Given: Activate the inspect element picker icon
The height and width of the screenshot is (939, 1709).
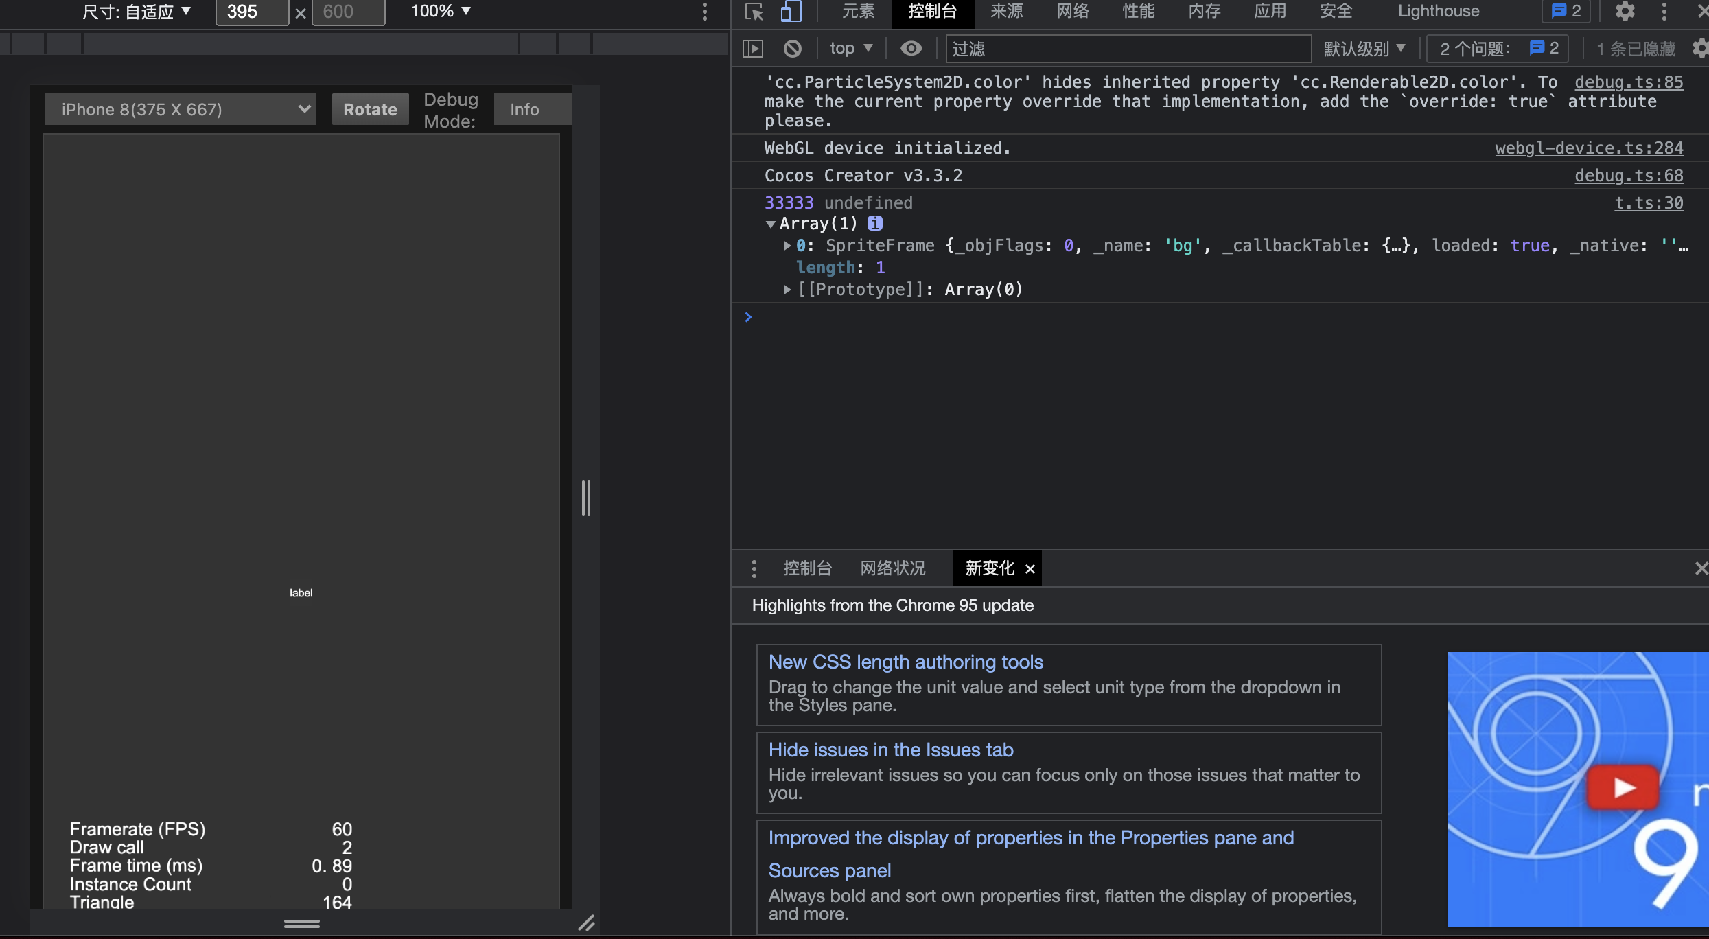Looking at the screenshot, I should [x=754, y=12].
